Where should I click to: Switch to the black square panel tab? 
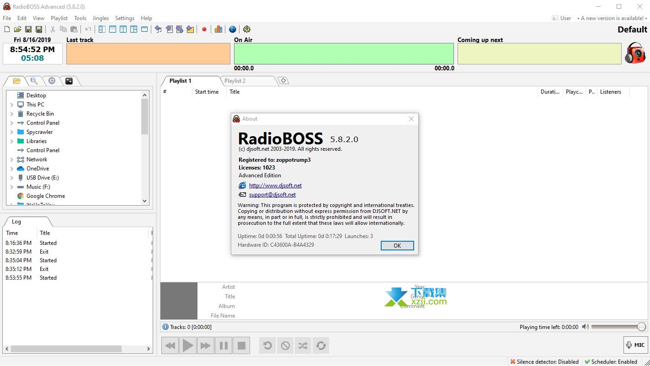pos(69,81)
